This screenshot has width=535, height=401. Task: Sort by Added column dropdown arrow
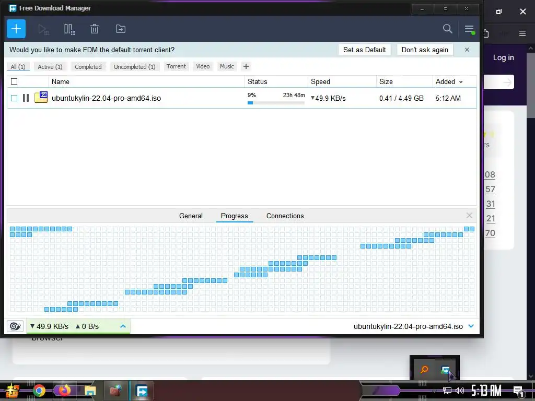(461, 82)
